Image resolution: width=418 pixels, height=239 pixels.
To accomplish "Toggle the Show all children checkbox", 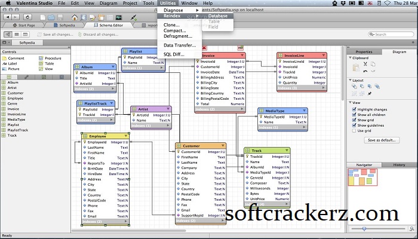I will tap(354, 115).
